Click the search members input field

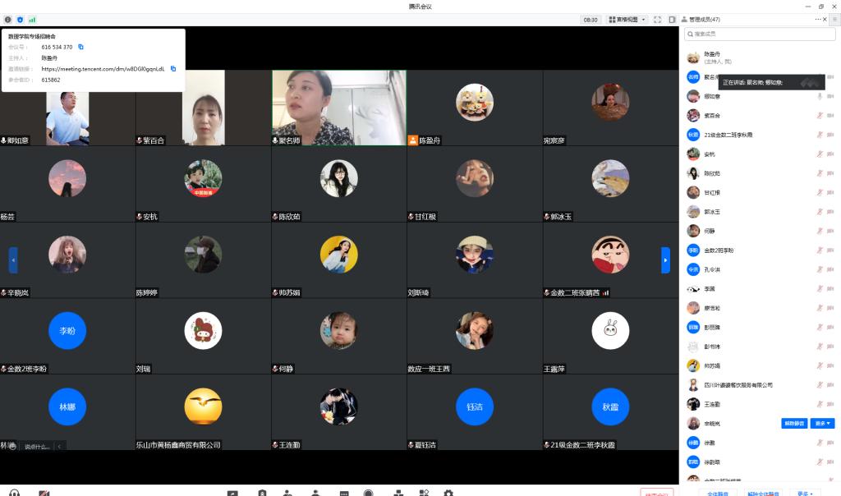tap(760, 34)
